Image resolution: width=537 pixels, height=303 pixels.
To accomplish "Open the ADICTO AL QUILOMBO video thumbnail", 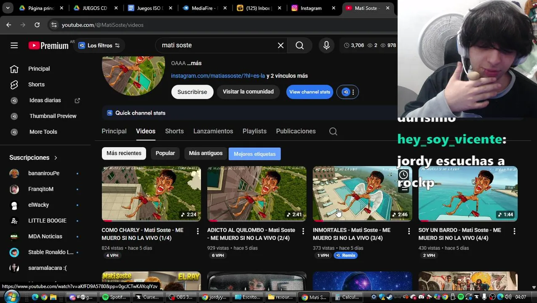I will pos(256,194).
